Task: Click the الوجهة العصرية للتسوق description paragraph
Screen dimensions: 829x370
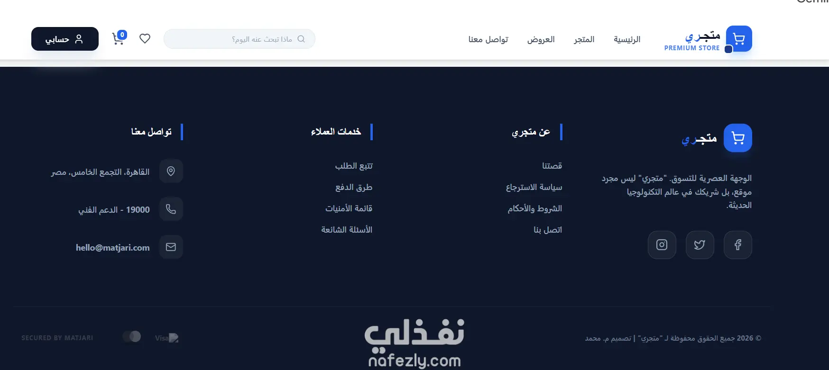Action: pyautogui.click(x=677, y=191)
